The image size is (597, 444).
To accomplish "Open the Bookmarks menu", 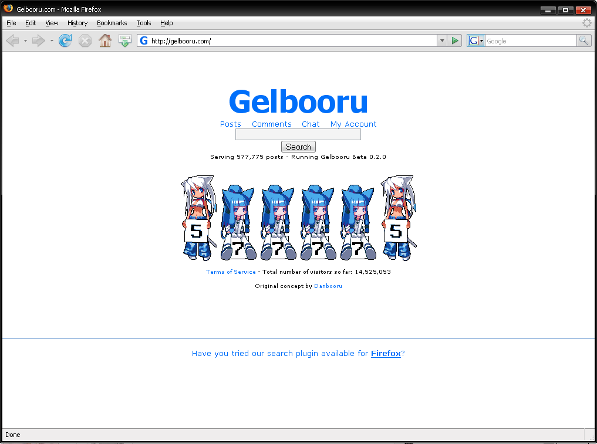I will 112,23.
